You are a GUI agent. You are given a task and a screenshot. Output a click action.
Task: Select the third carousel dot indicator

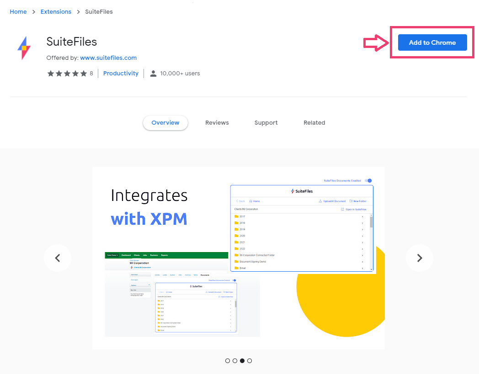242,361
